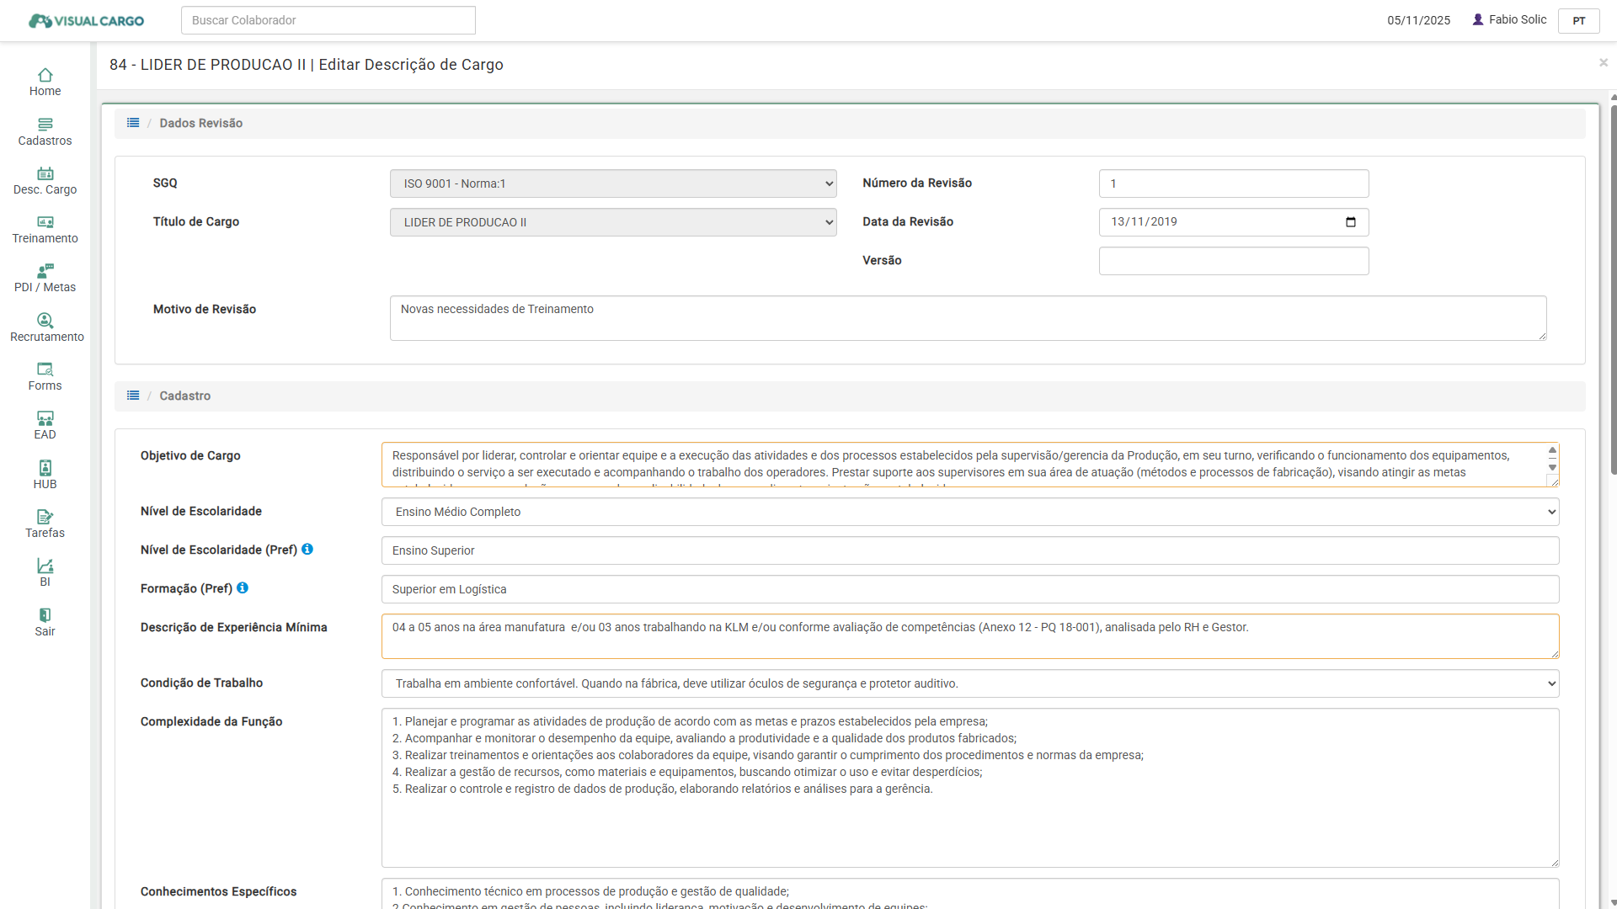Expand the Título de Cargo dropdown

tap(612, 222)
